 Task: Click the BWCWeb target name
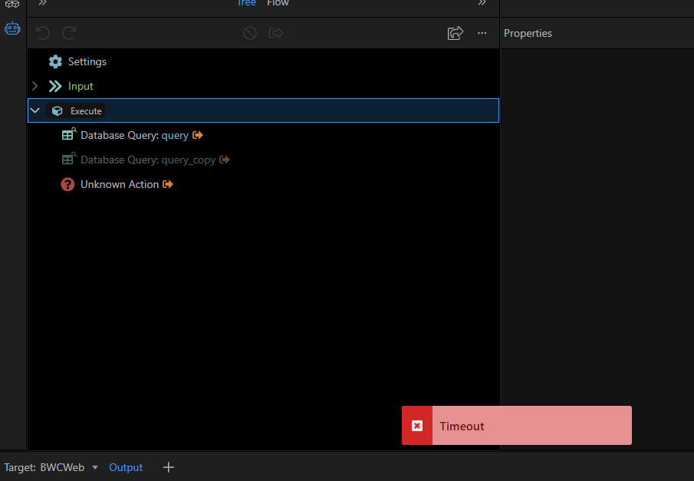click(x=62, y=467)
